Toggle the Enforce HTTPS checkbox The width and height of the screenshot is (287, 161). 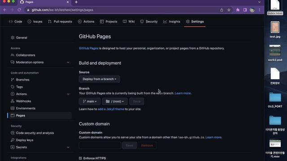click(80, 158)
